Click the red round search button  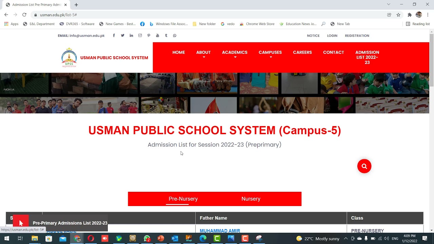click(364, 166)
